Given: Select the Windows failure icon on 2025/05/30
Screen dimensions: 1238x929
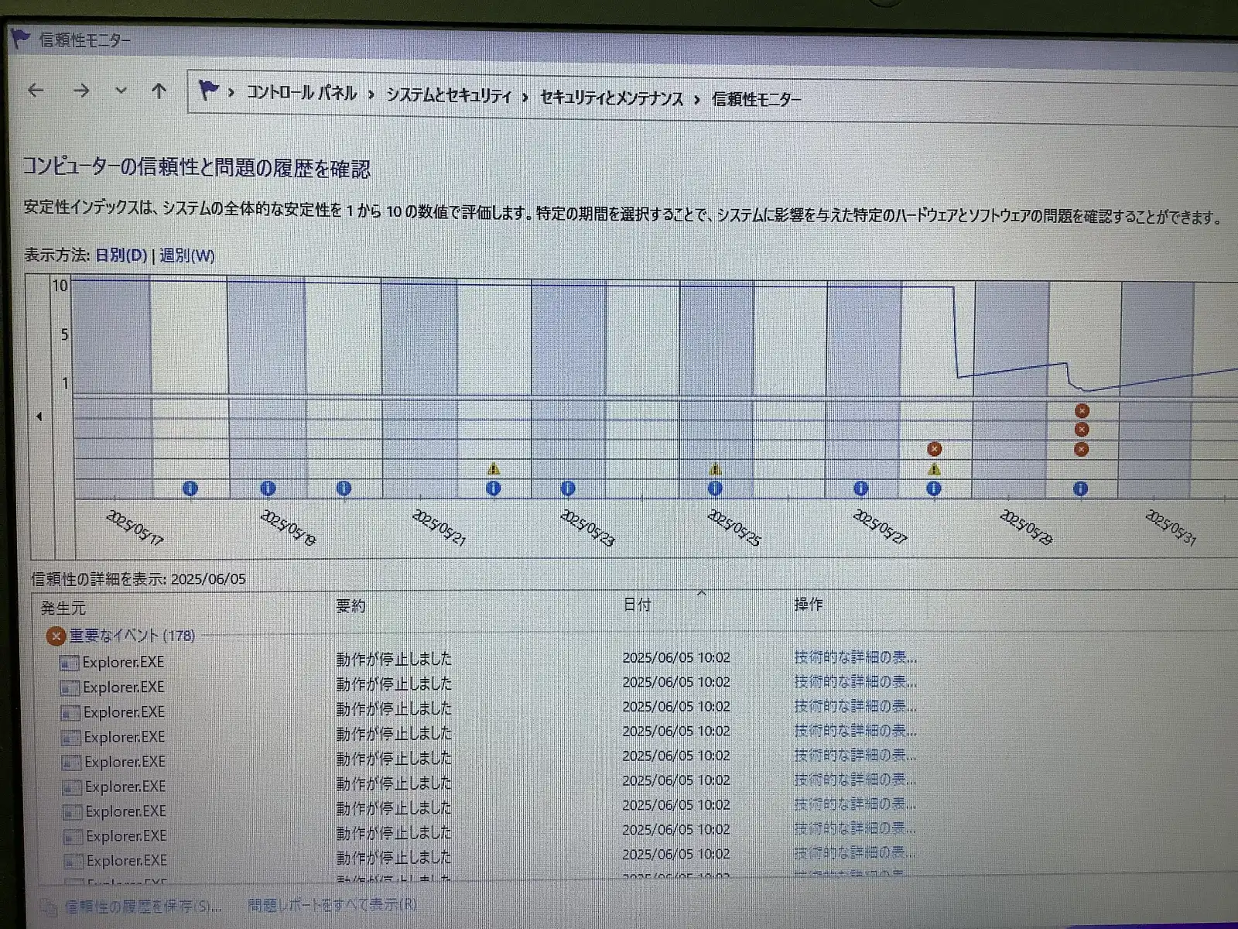Looking at the screenshot, I should pyautogui.click(x=1082, y=430).
